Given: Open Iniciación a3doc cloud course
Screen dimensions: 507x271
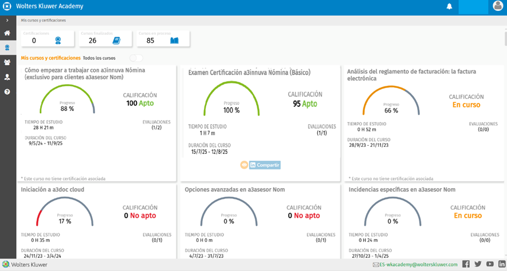Looking at the screenshot, I should click(x=52, y=190).
